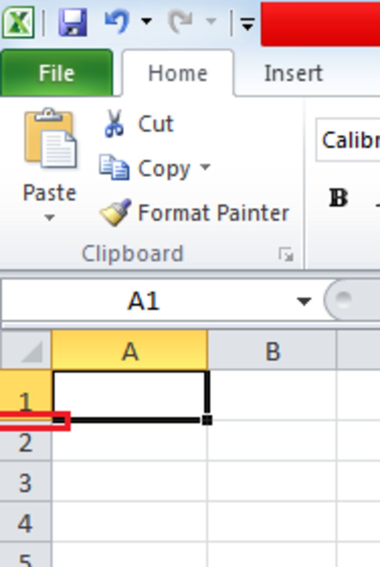Expand the Name Box dropdown

304,301
